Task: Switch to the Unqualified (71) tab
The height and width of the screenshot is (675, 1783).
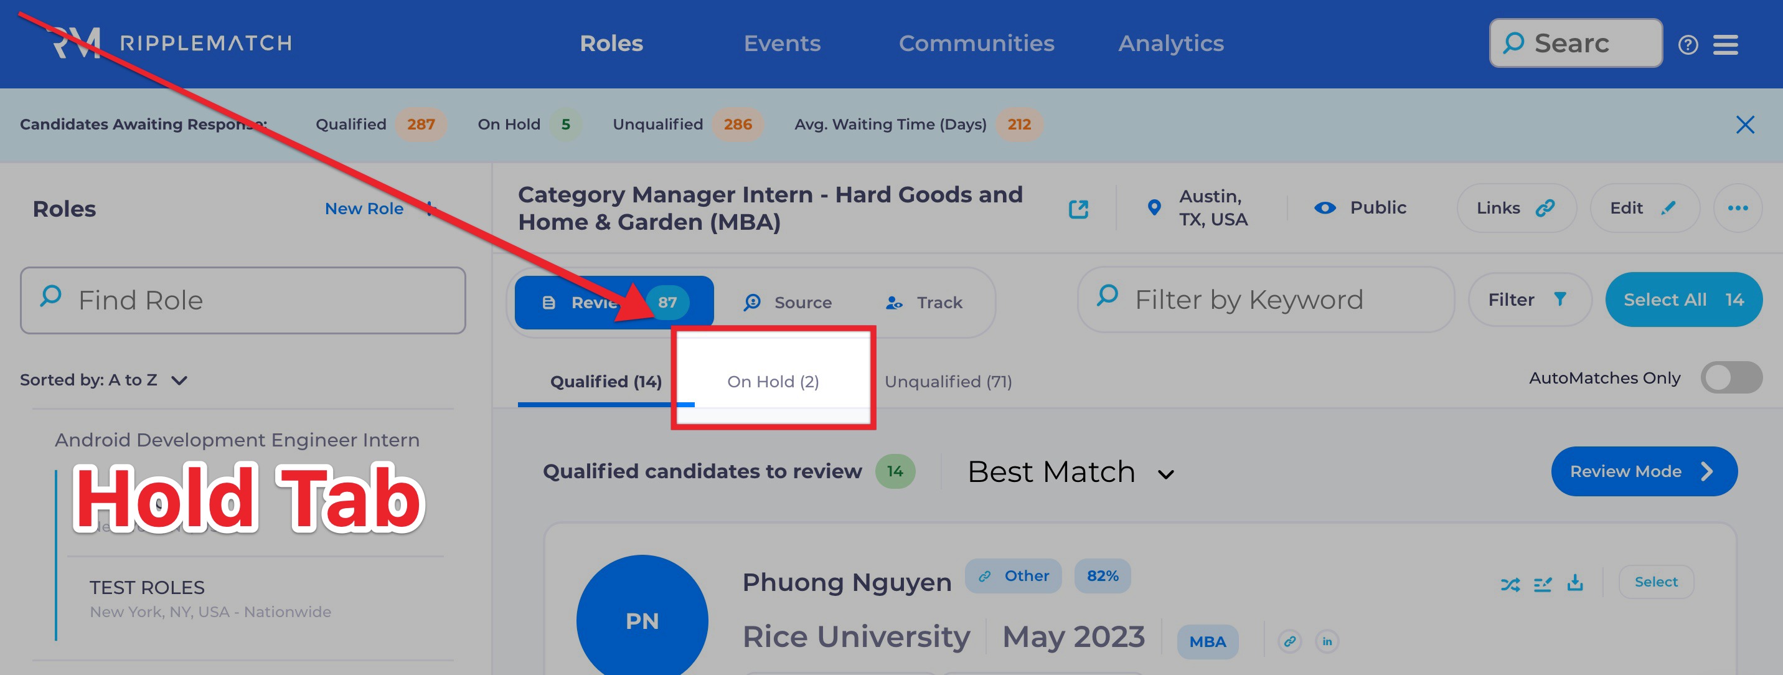Action: tap(948, 382)
